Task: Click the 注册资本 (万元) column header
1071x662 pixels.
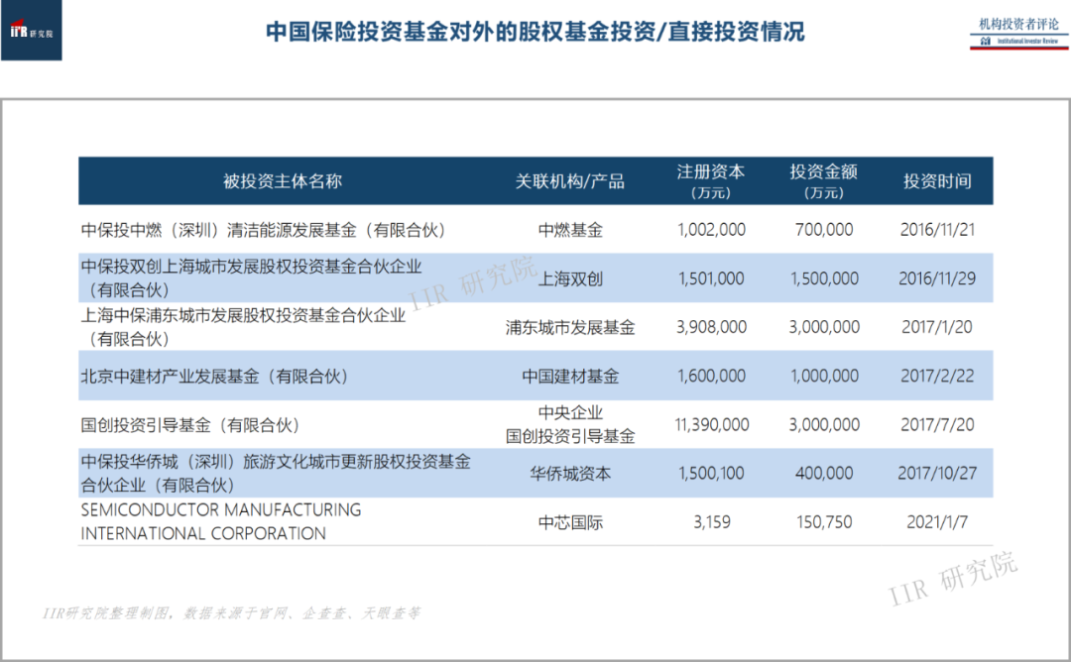Action: pyautogui.click(x=711, y=181)
